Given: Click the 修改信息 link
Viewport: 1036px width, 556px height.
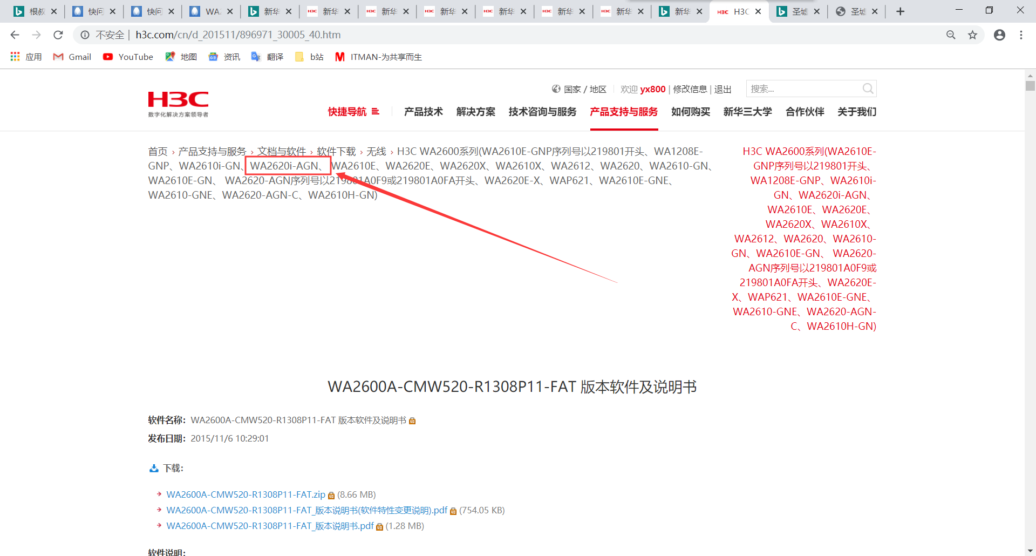Looking at the screenshot, I should click(690, 89).
